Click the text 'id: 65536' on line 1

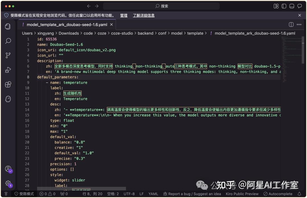tap(47, 39)
